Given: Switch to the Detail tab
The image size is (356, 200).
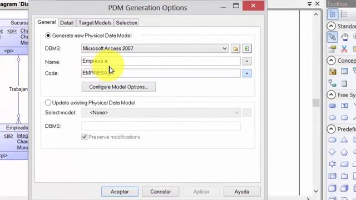Looking at the screenshot, I should (67, 23).
